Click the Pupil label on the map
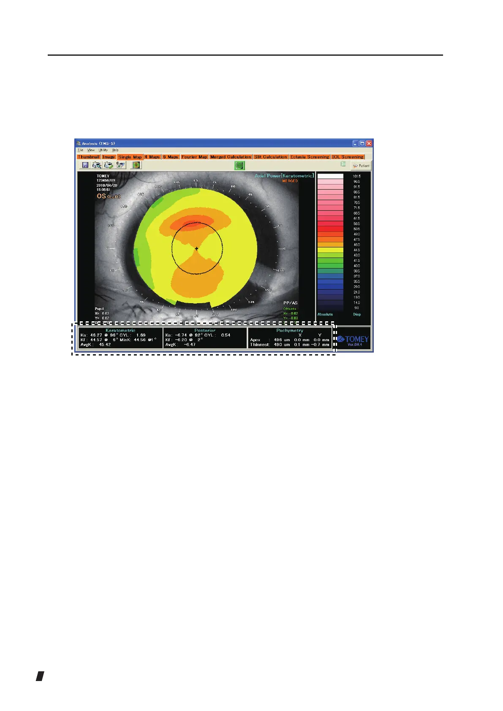 (x=99, y=309)
